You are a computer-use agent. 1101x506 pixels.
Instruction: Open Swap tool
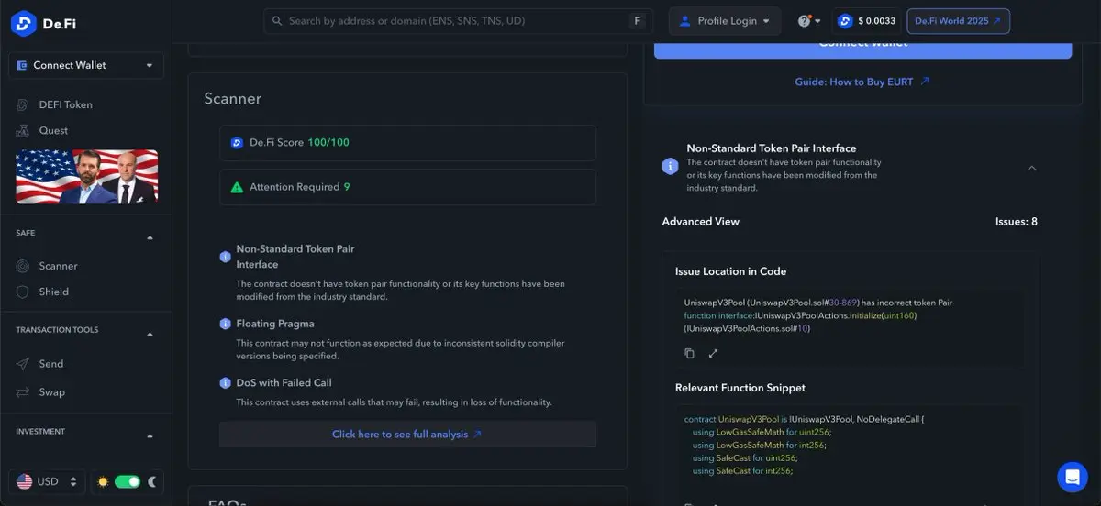pyautogui.click(x=51, y=391)
